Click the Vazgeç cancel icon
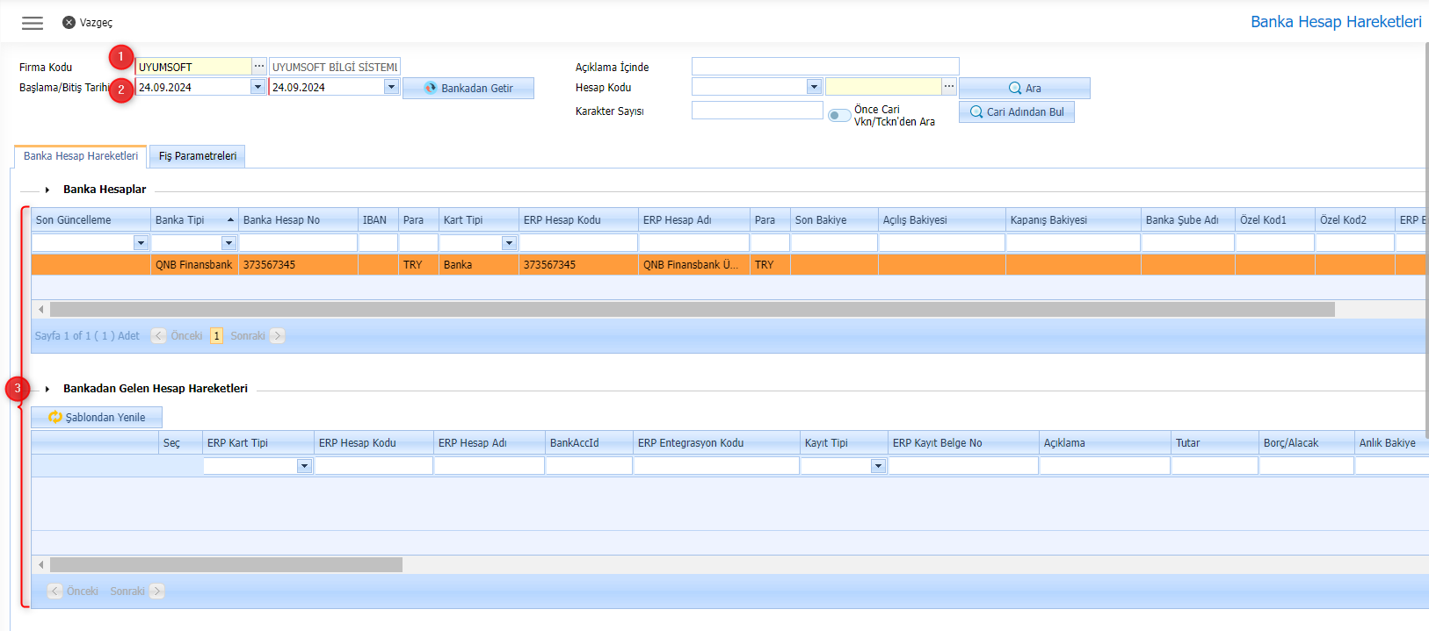The height and width of the screenshot is (631, 1429). [x=69, y=23]
